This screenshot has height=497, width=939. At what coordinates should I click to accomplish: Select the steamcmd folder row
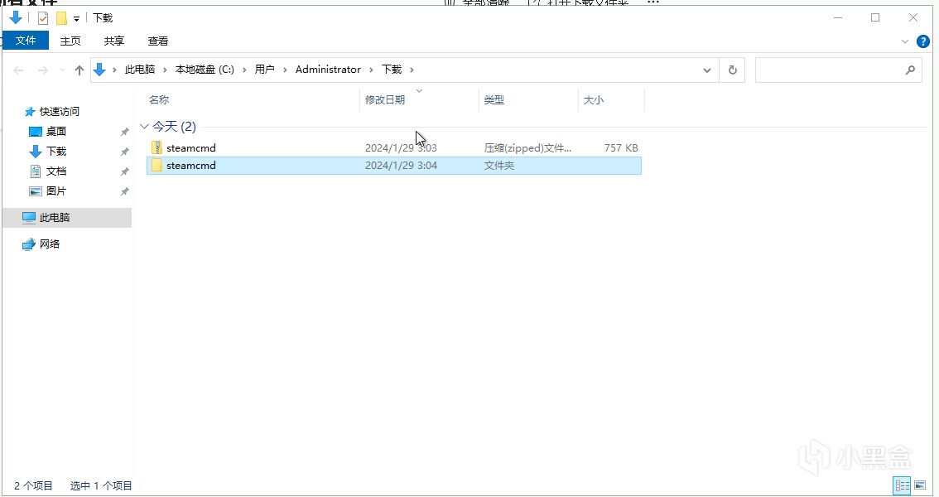point(394,166)
